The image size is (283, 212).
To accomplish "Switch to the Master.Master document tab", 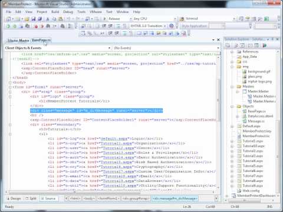I will pyautogui.click(x=18, y=41).
